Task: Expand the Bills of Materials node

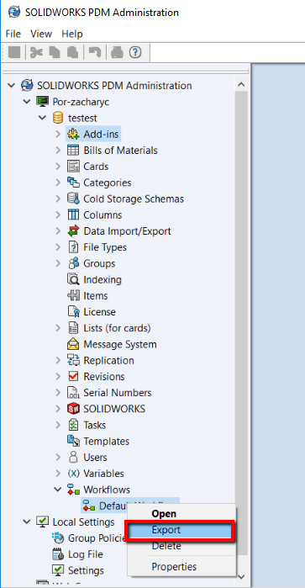Action: click(x=58, y=151)
